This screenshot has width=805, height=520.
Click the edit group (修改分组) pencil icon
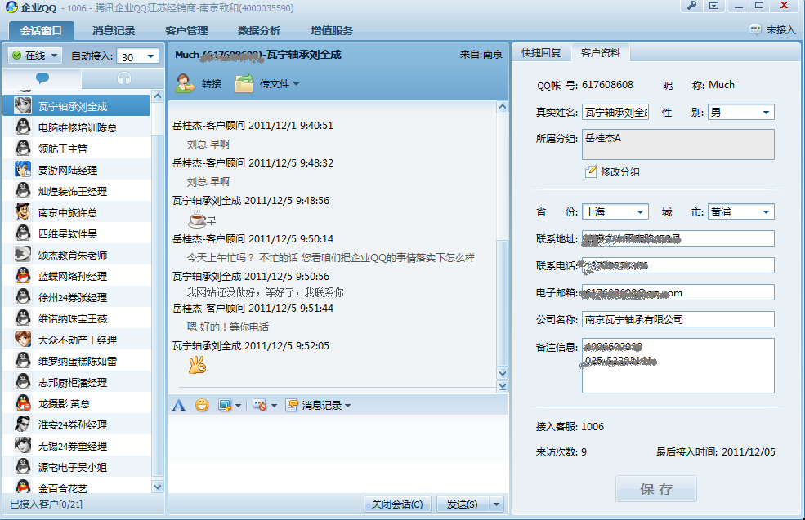click(591, 171)
